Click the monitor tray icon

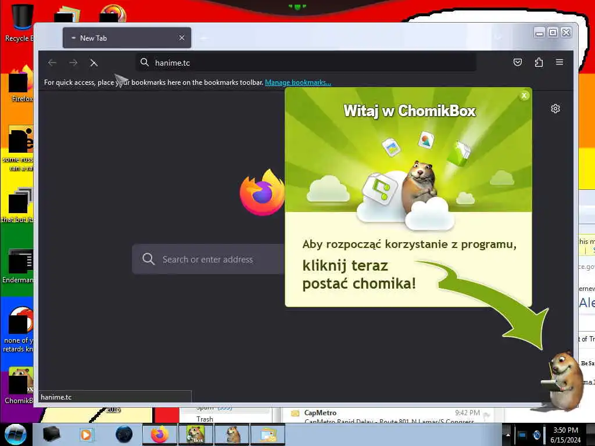click(522, 434)
